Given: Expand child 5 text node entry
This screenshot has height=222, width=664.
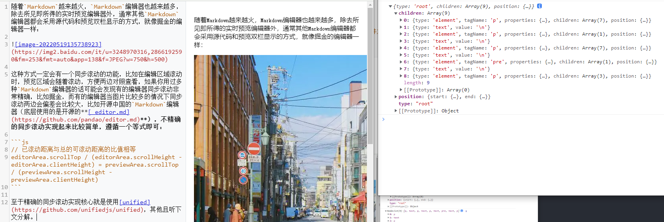Looking at the screenshot, I should tap(401, 55).
